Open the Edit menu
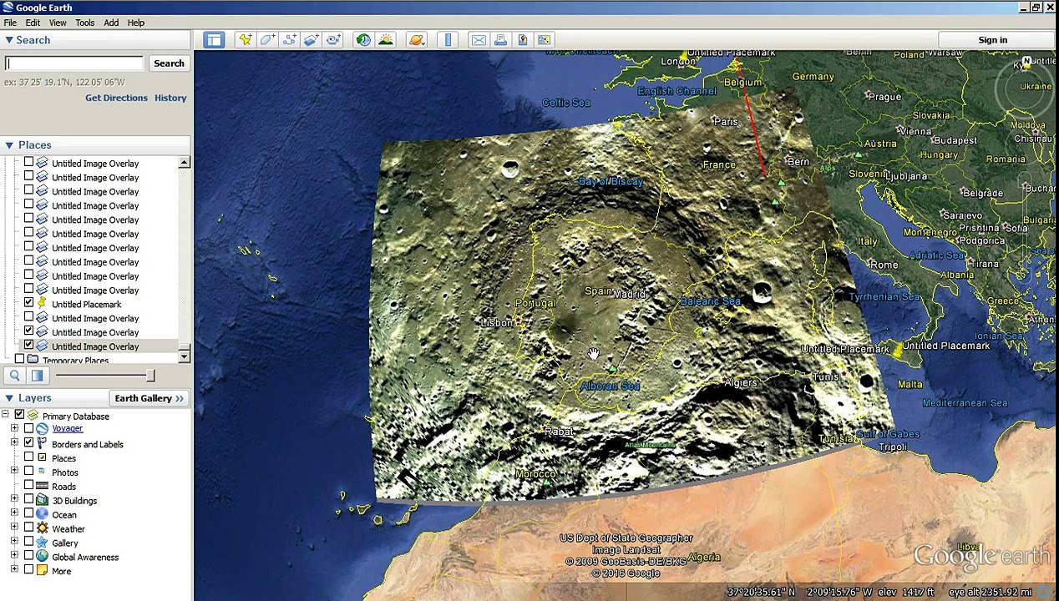The width and height of the screenshot is (1059, 601). 33,23
